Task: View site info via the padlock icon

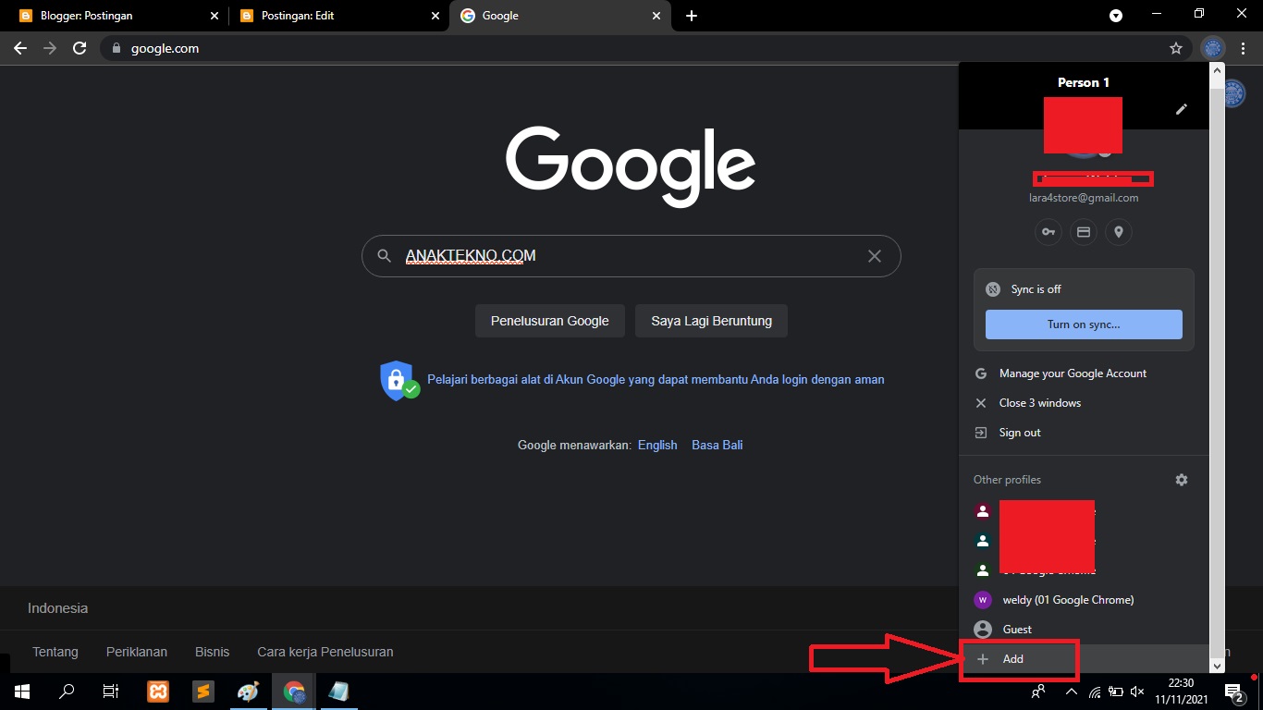Action: (116, 48)
